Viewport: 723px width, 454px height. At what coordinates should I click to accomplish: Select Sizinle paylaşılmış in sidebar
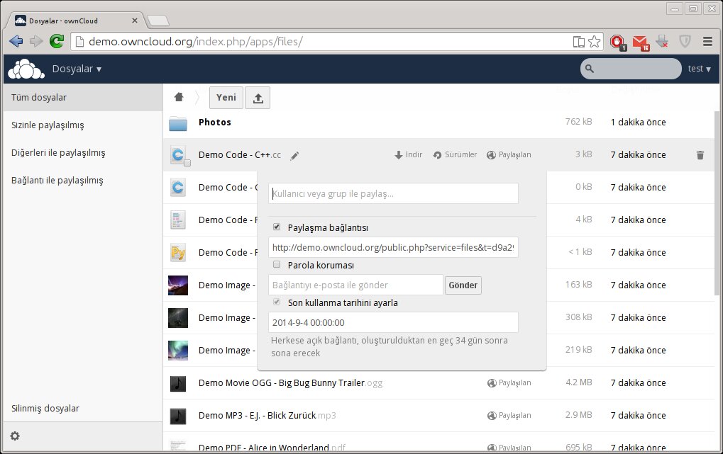(x=83, y=125)
